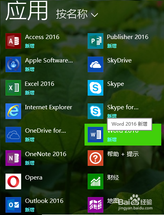Open the 地图 maps icon

click(96, 205)
